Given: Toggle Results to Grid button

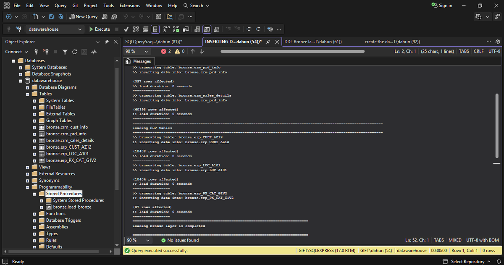Looking at the screenshot, I should pyautogui.click(x=207, y=29).
